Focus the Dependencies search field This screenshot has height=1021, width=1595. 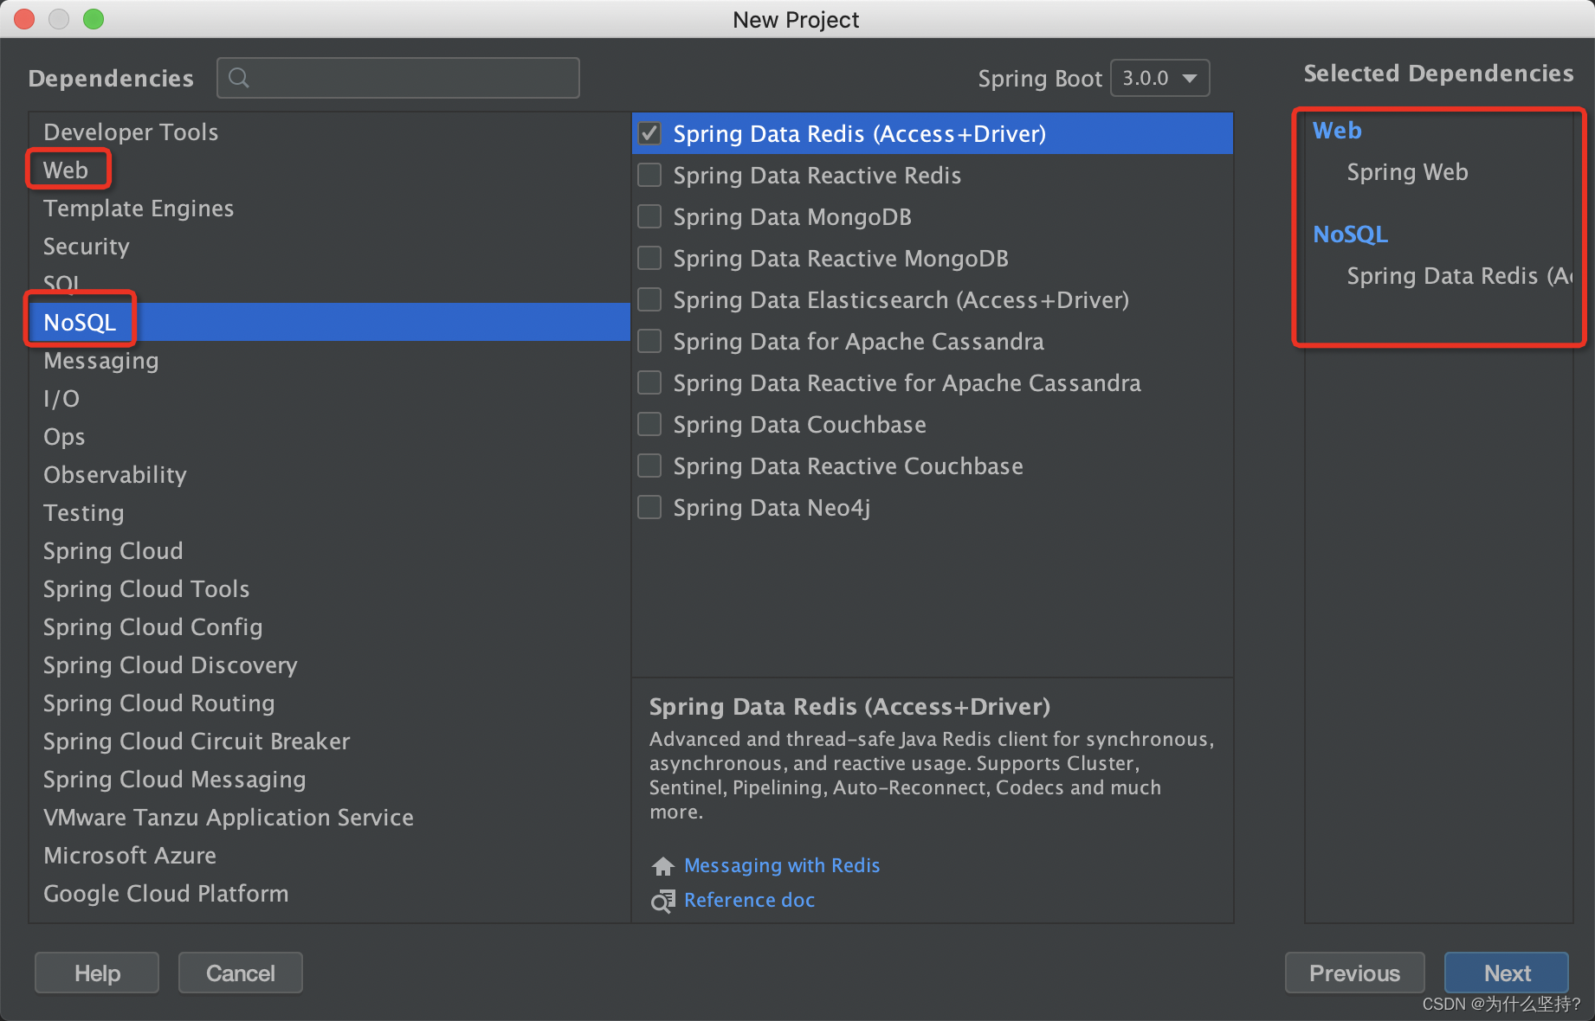tap(398, 78)
